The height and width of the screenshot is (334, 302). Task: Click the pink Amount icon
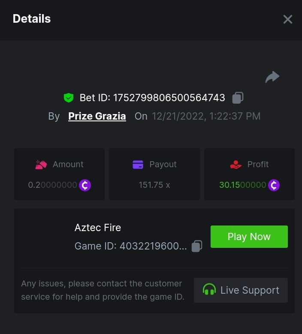coord(41,165)
